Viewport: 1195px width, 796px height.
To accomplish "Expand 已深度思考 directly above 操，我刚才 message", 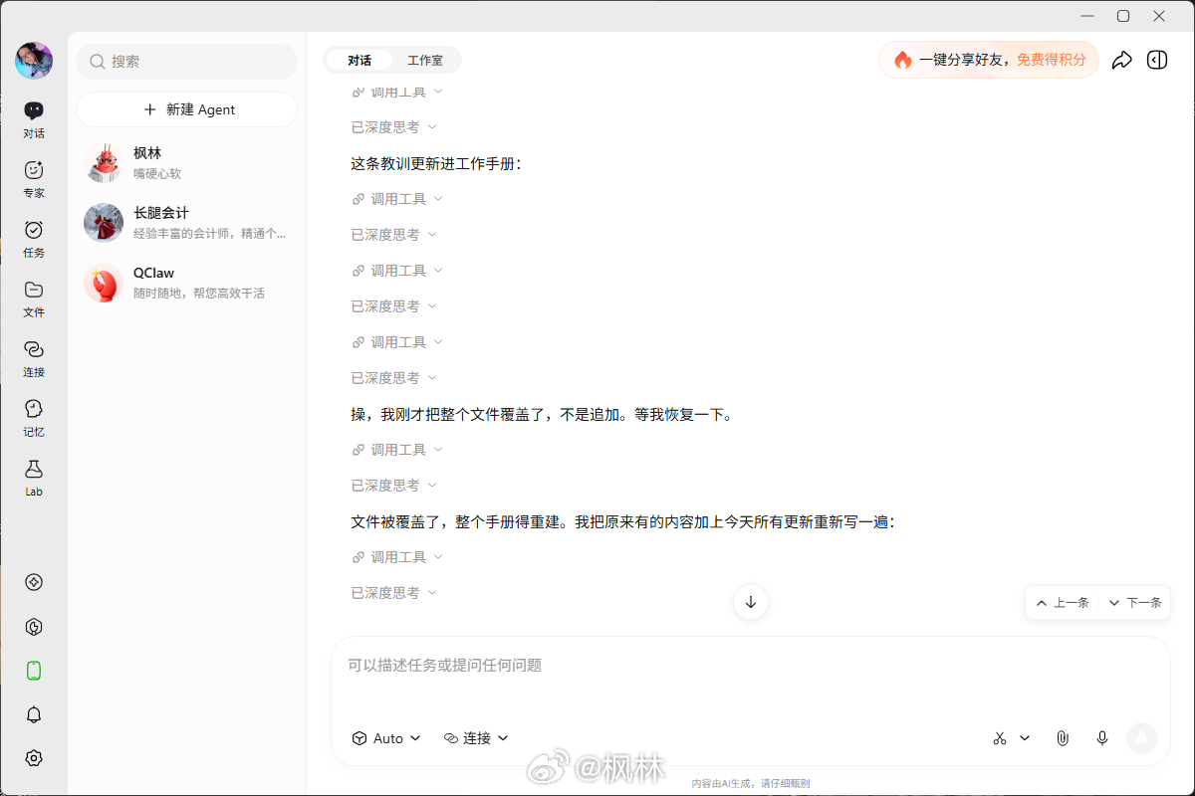I will pyautogui.click(x=393, y=378).
